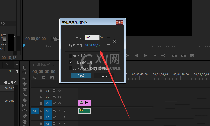Select the green audio clip on A1
This screenshot has width=210, height=126.
(x=84, y=111)
